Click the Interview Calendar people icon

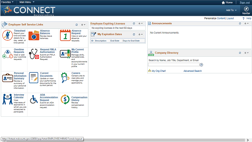point(7,99)
